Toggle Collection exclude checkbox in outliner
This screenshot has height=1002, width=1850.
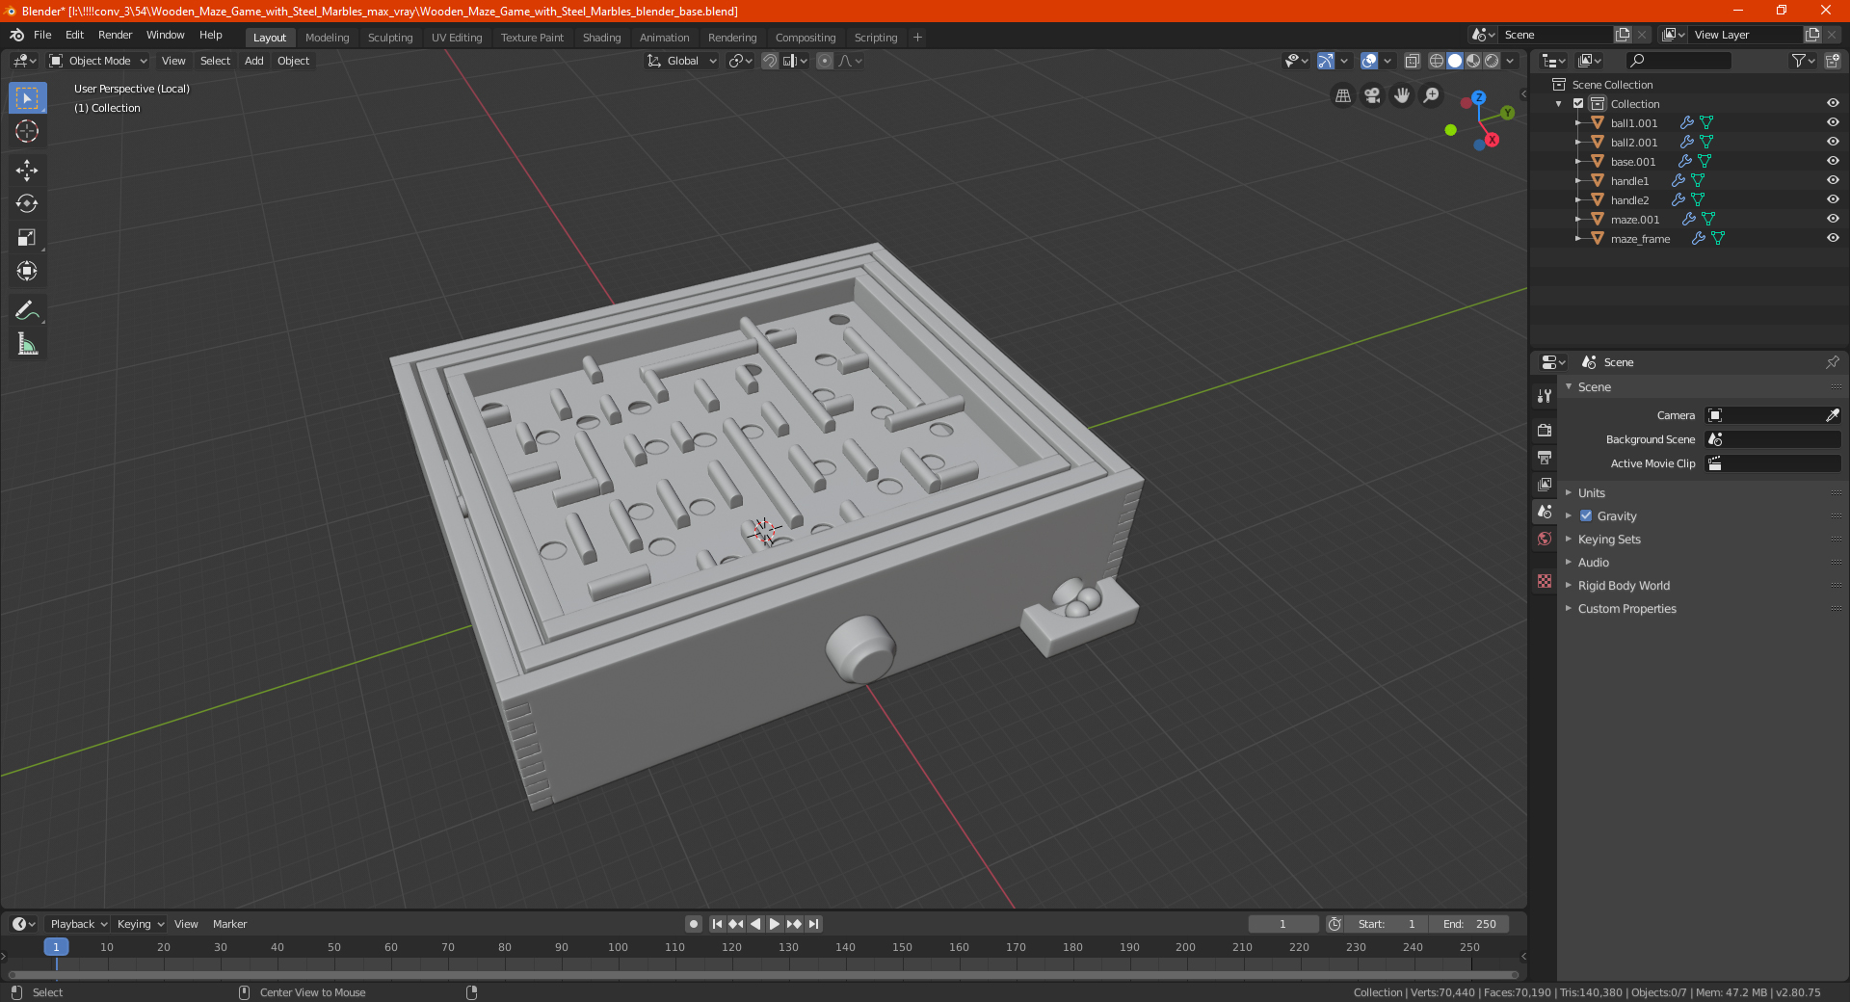tap(1578, 103)
